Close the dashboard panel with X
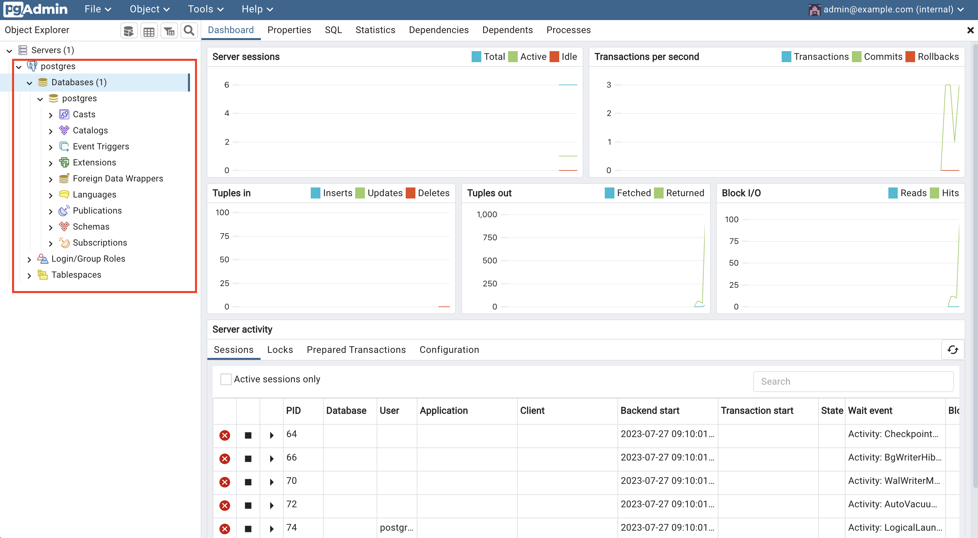The height and width of the screenshot is (538, 978). (970, 30)
